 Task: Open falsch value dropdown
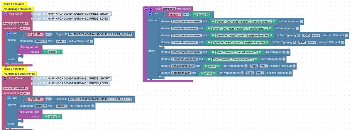62,106
